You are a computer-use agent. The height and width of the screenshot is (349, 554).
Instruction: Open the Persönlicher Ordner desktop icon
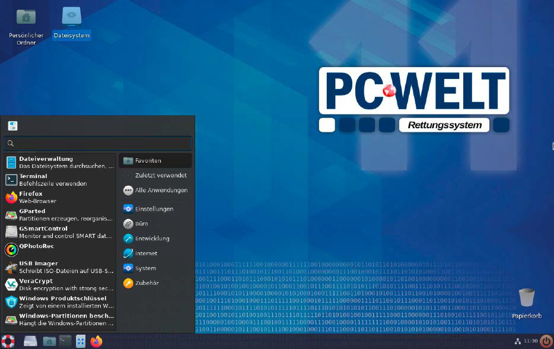[26, 27]
